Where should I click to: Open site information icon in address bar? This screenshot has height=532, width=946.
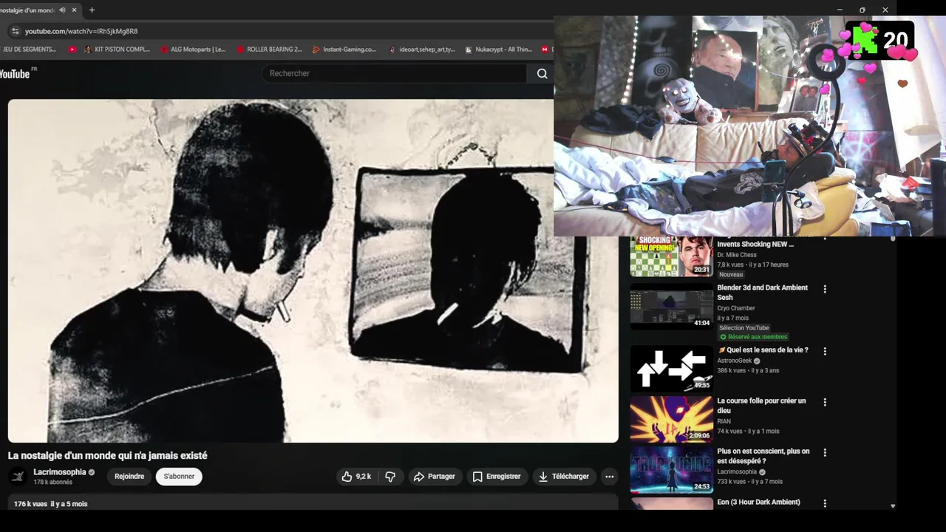click(x=15, y=31)
